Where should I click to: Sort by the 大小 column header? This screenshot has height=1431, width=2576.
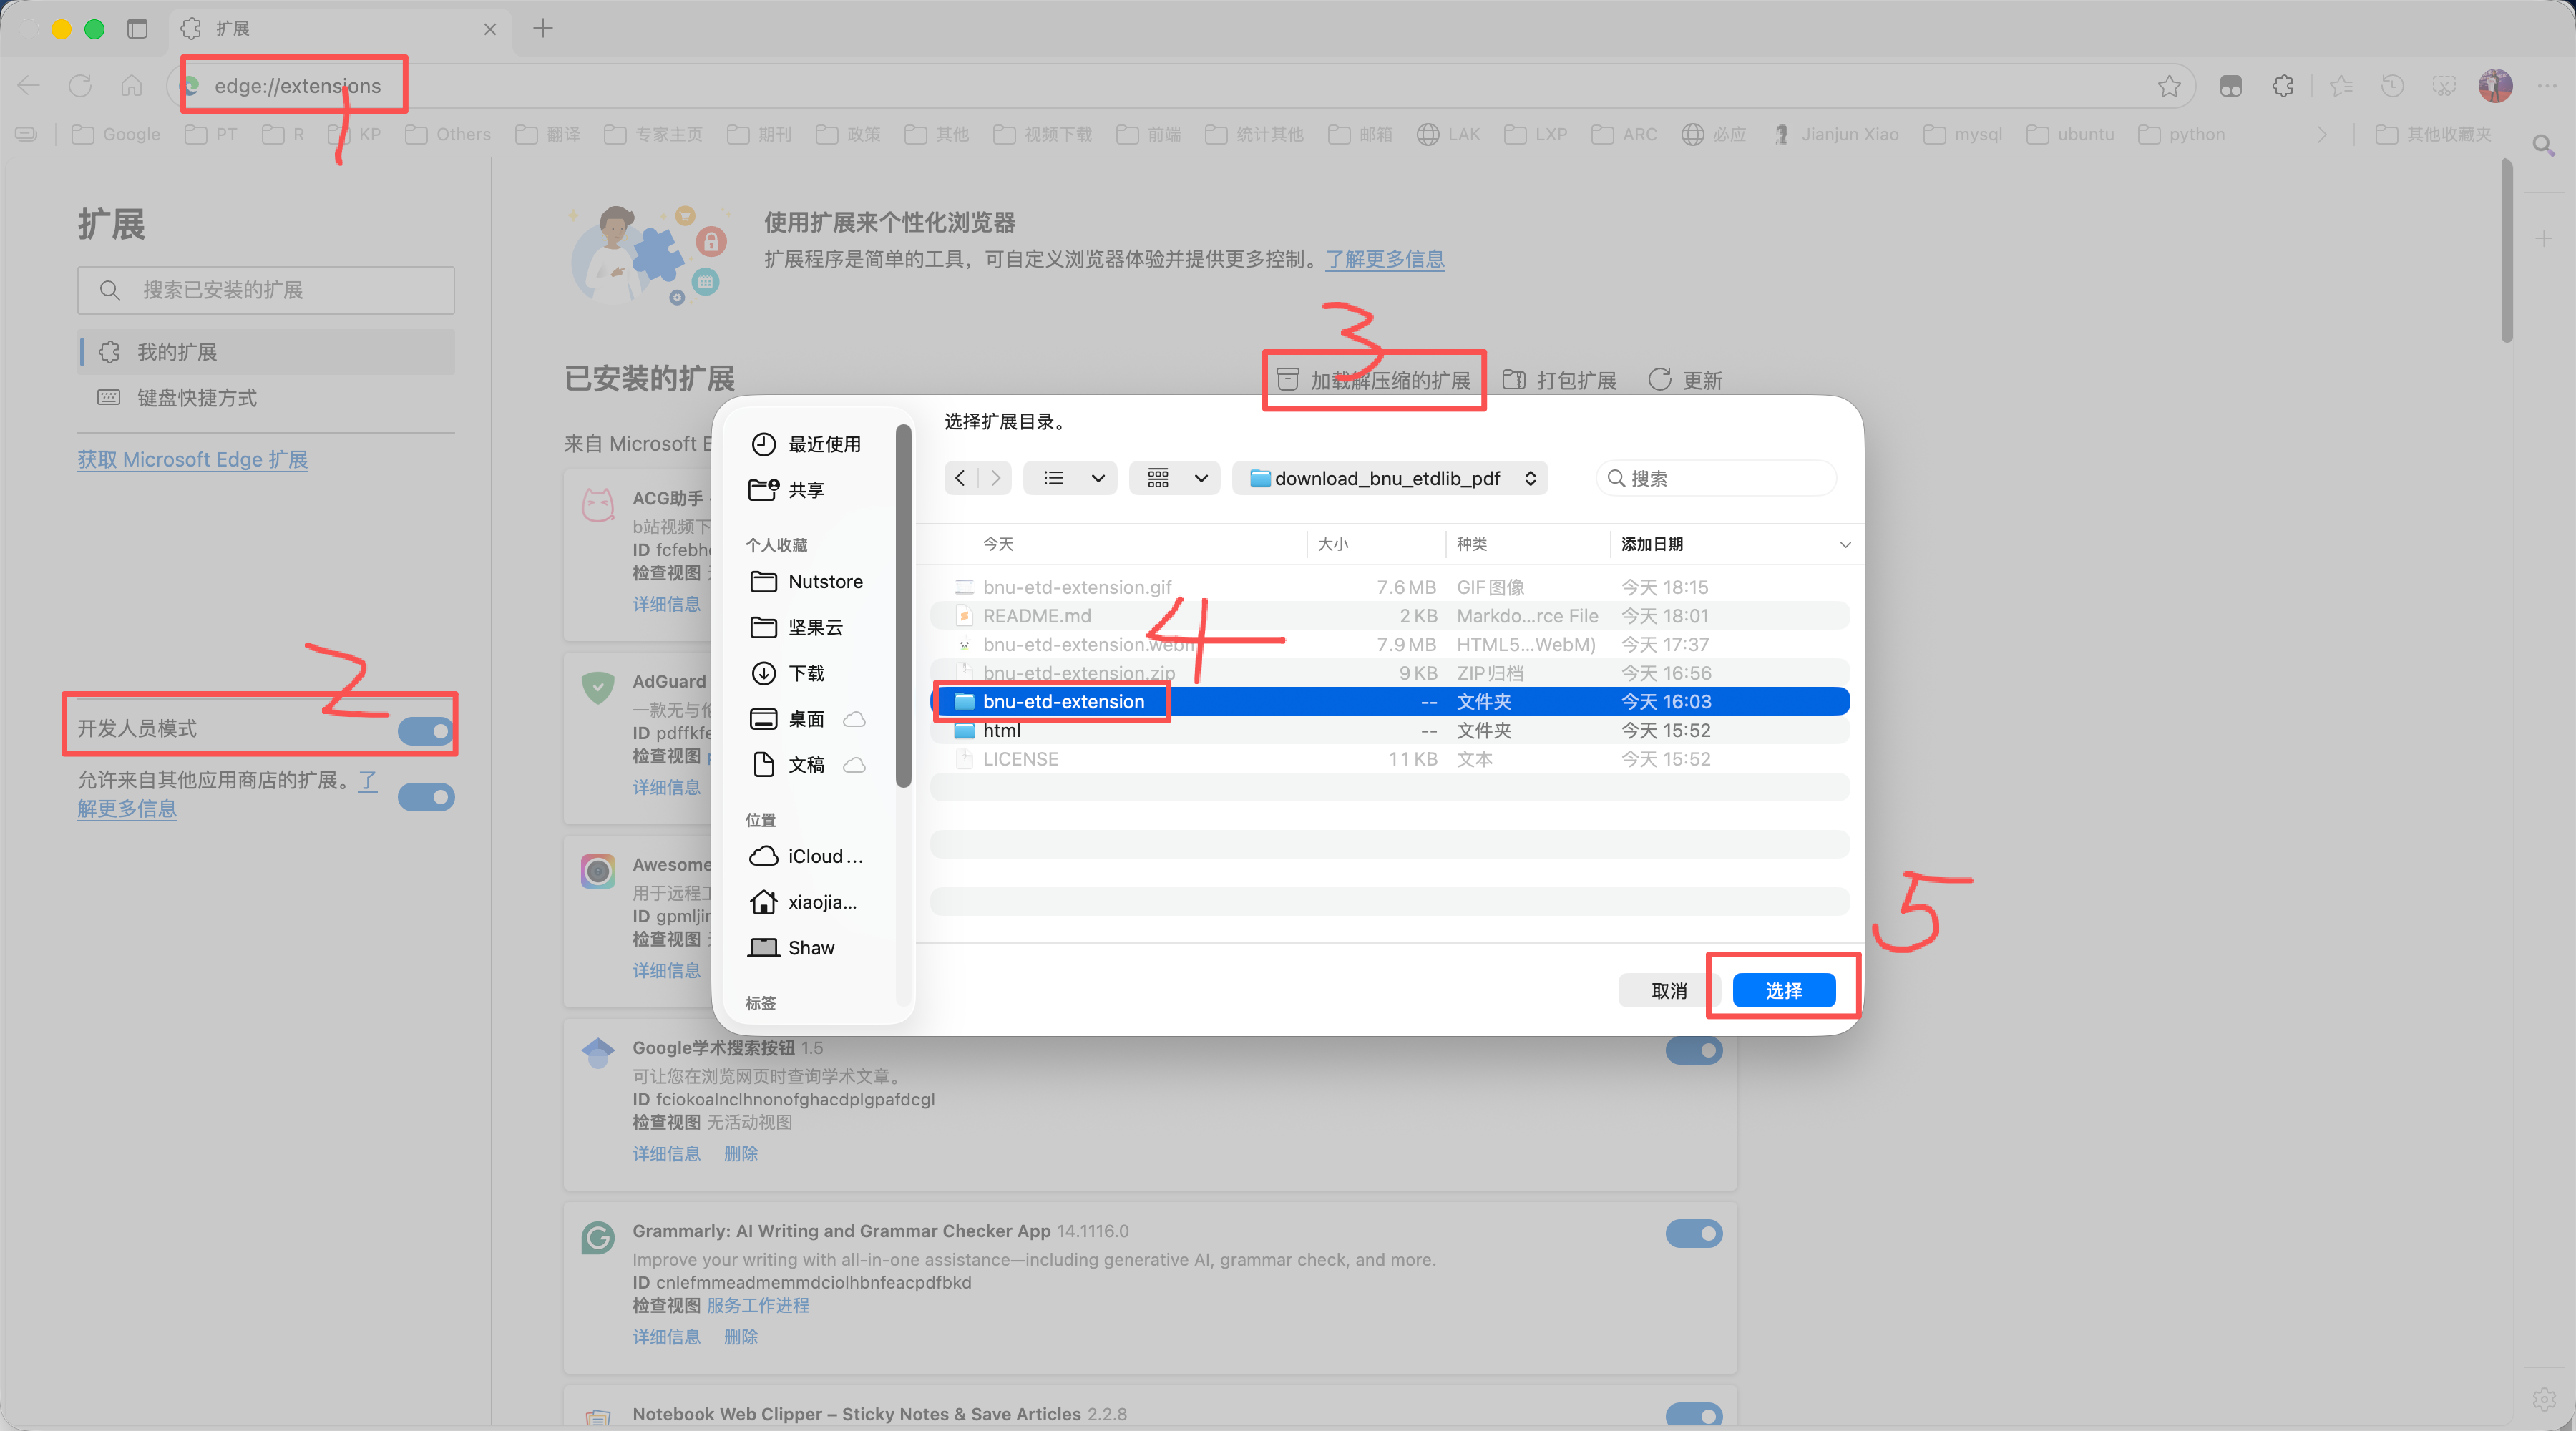click(1376, 544)
